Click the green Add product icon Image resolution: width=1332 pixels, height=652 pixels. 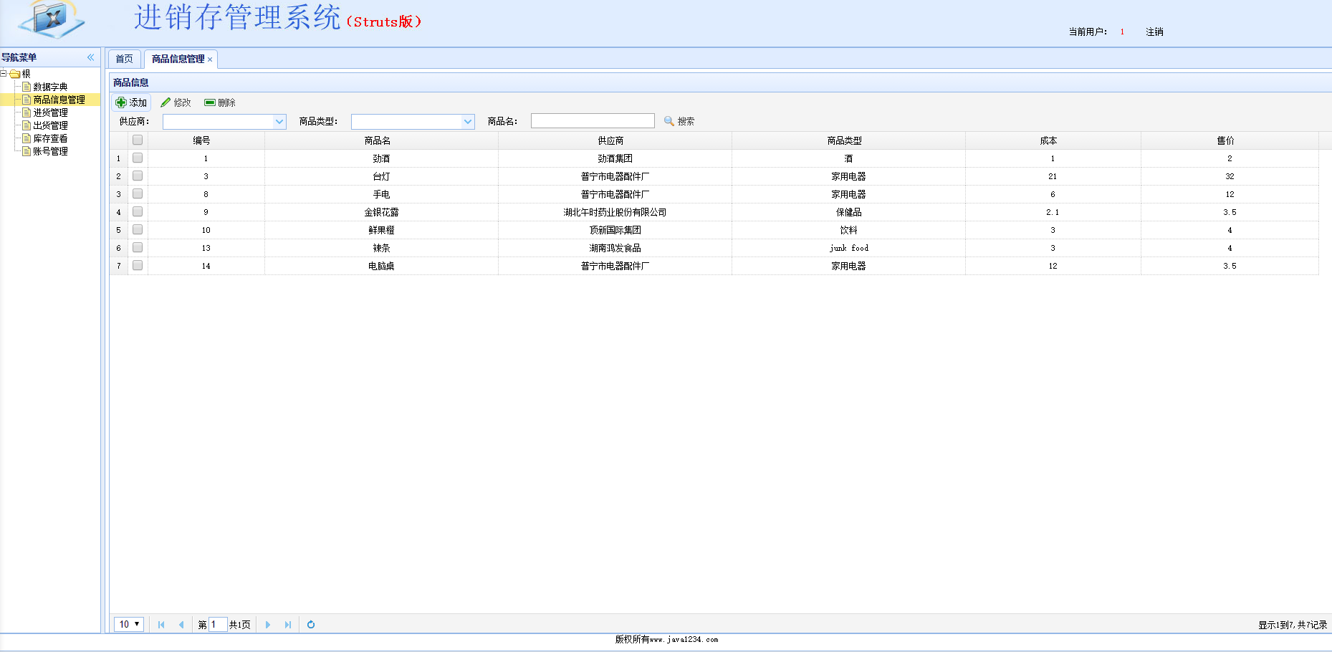pos(121,102)
